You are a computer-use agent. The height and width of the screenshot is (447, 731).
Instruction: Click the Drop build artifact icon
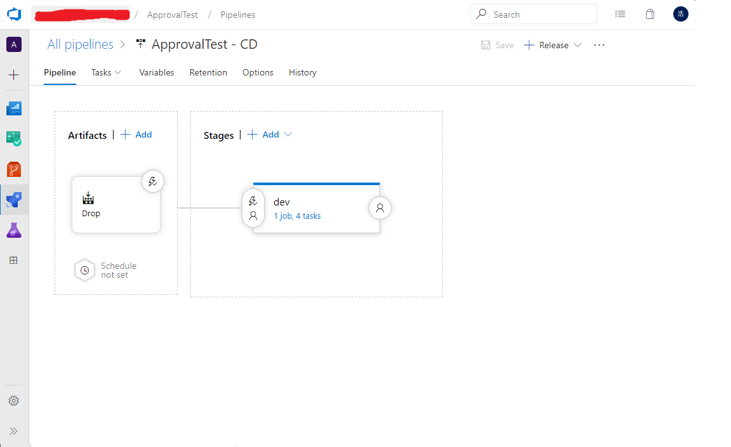pyautogui.click(x=88, y=198)
